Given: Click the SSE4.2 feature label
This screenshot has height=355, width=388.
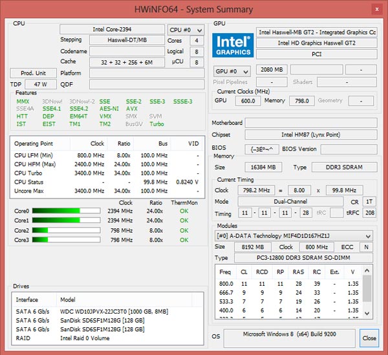Looking at the screenshot, I should pos(79,109).
